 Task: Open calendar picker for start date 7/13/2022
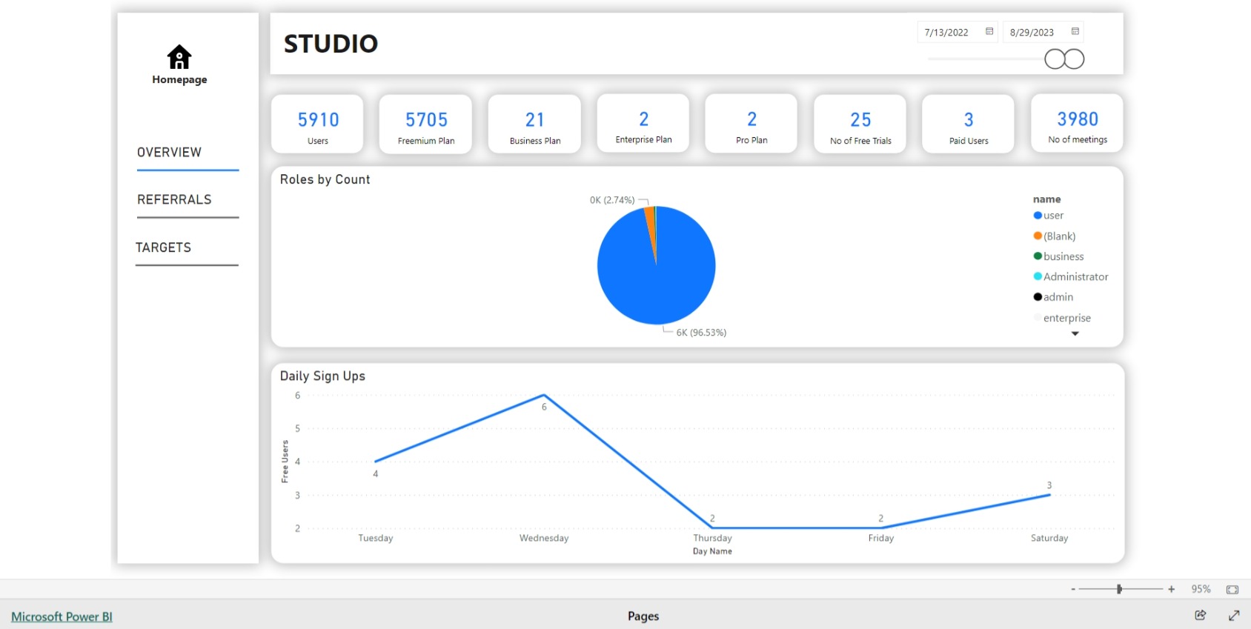click(x=989, y=31)
